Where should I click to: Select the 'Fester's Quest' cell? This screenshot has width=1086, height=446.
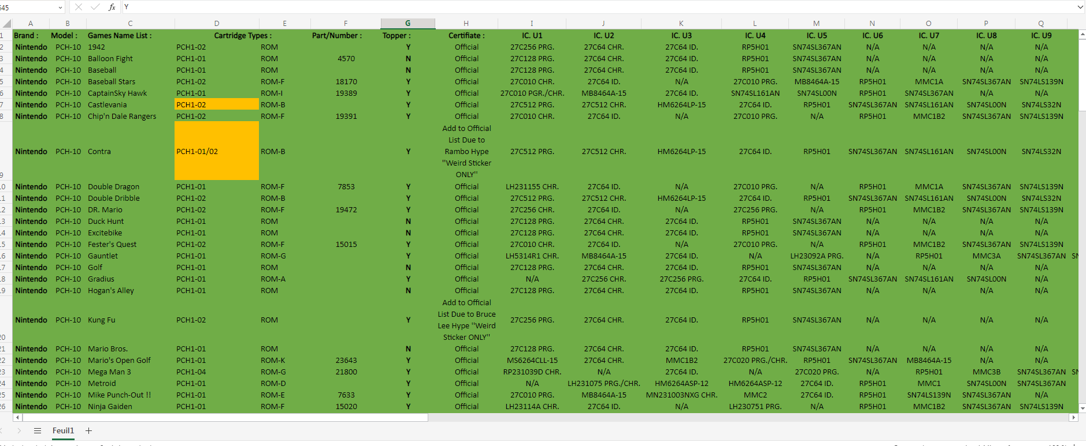pos(131,244)
